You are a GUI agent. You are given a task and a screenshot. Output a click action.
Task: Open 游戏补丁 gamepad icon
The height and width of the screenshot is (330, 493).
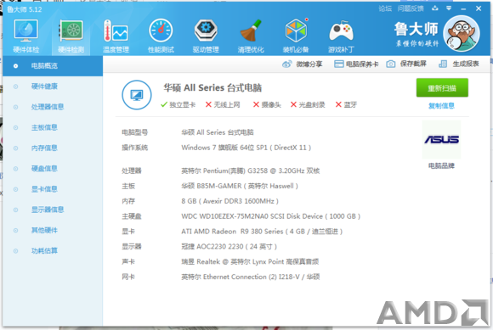pos(341,36)
